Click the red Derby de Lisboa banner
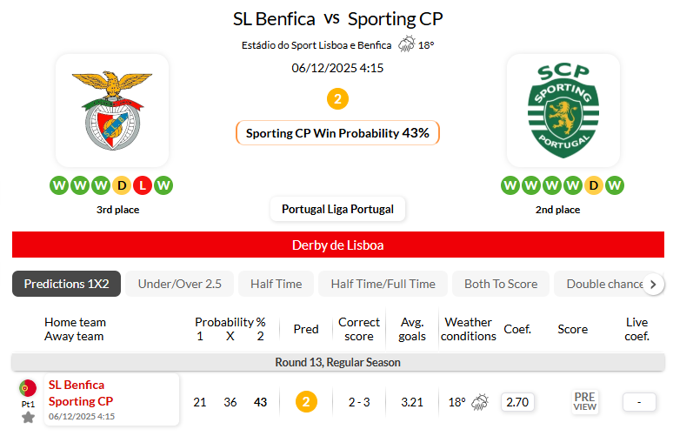Viewport: 673px width, 436px height. pyautogui.click(x=337, y=245)
